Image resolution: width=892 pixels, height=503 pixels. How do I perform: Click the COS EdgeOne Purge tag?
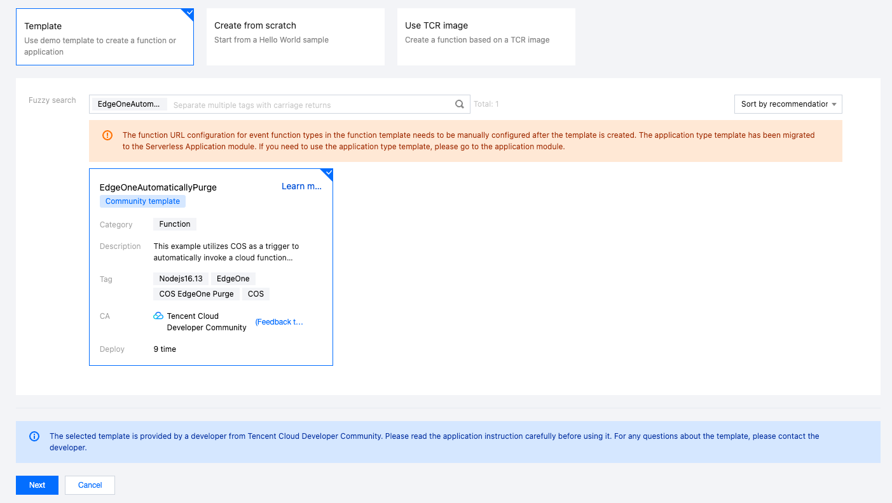[x=196, y=294]
